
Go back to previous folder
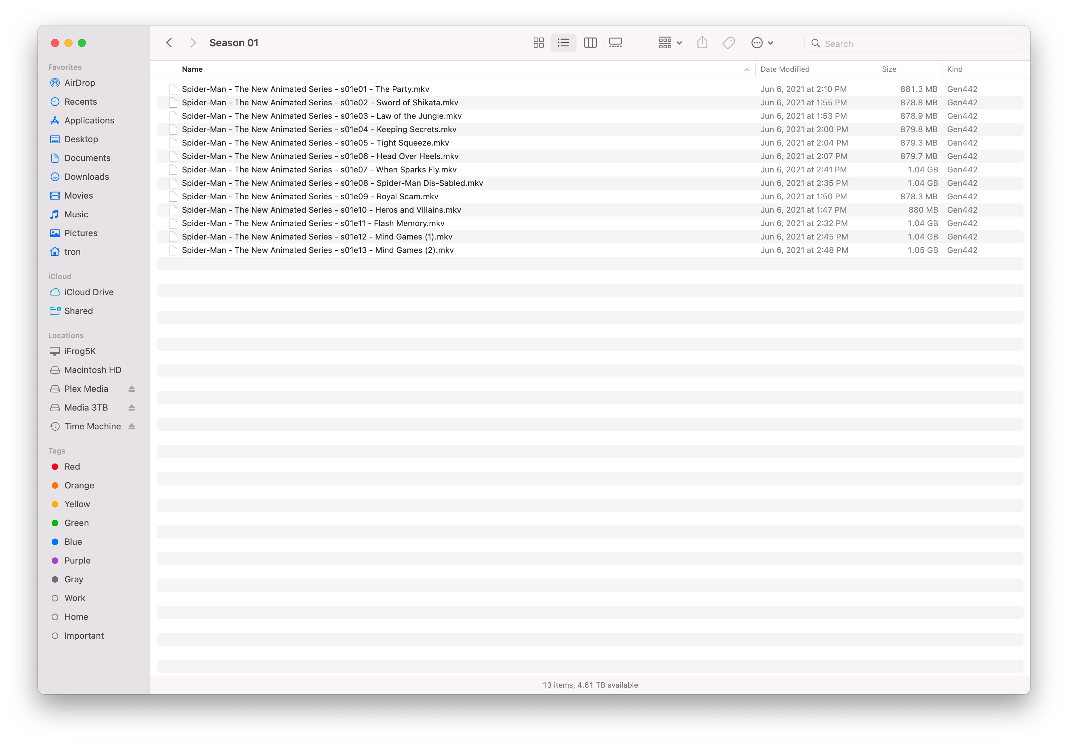pyautogui.click(x=169, y=43)
